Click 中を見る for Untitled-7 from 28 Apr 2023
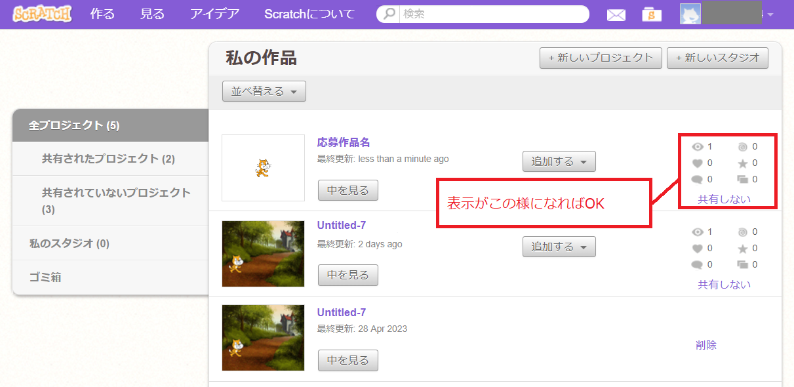The height and width of the screenshot is (387, 794). pyautogui.click(x=348, y=360)
